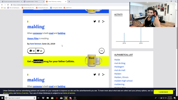Share definition 2 on Twitter
This screenshot has height=100, width=178.
coord(95,21)
